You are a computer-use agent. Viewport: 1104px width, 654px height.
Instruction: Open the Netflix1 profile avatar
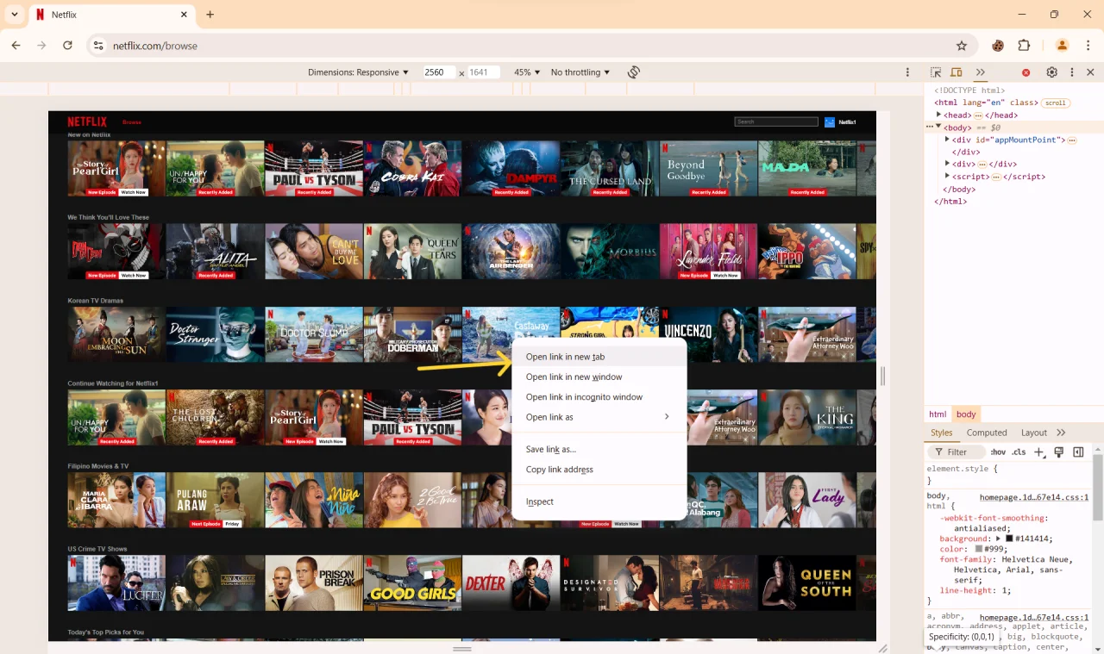(x=830, y=121)
